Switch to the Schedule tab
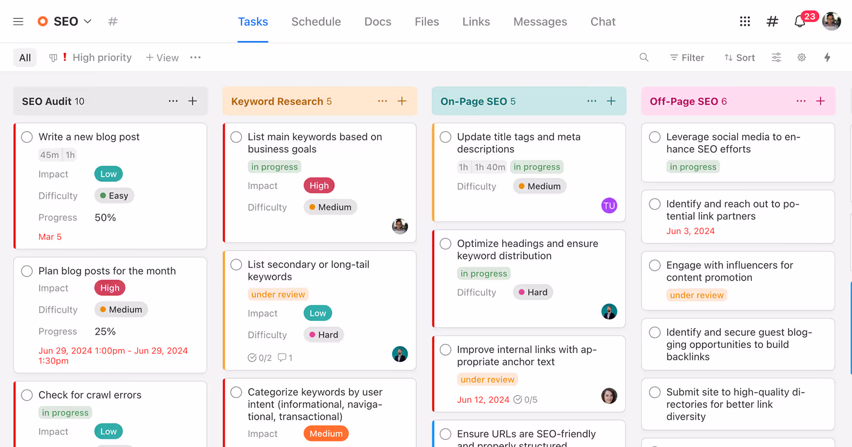 (316, 21)
